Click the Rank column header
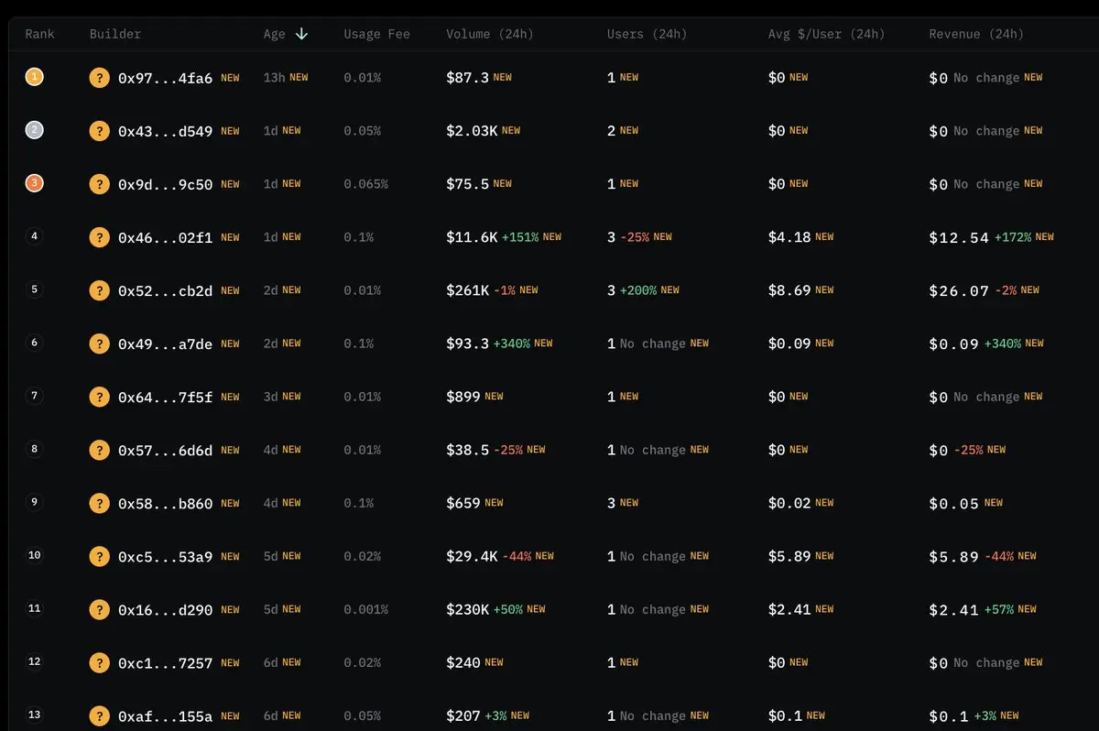Screen dimensions: 1099x731 click(39, 34)
